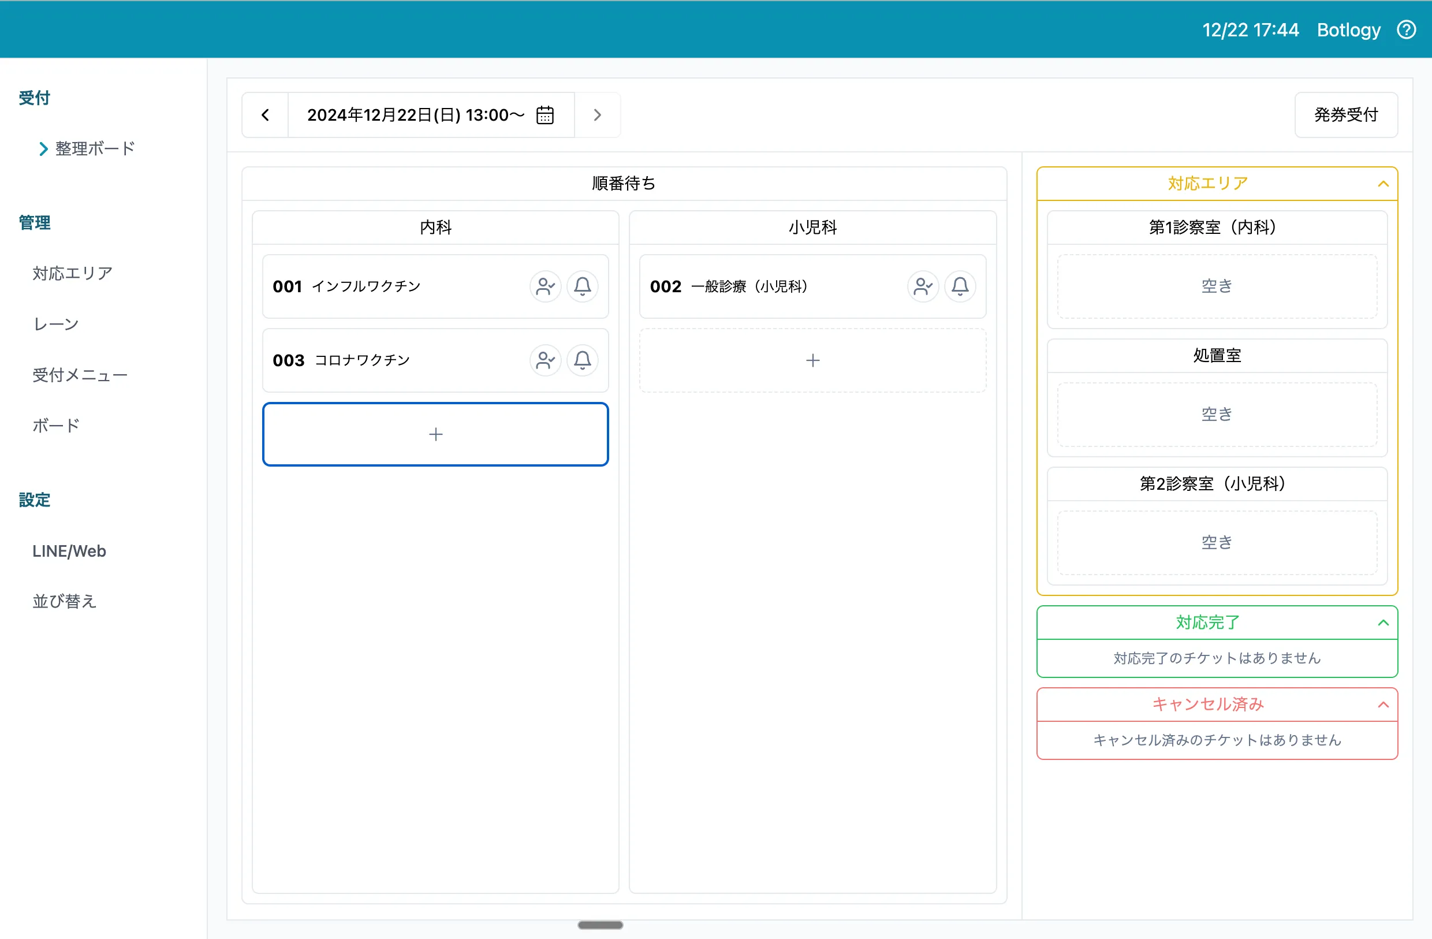
Task: Go to the next time slot arrow
Action: click(598, 115)
